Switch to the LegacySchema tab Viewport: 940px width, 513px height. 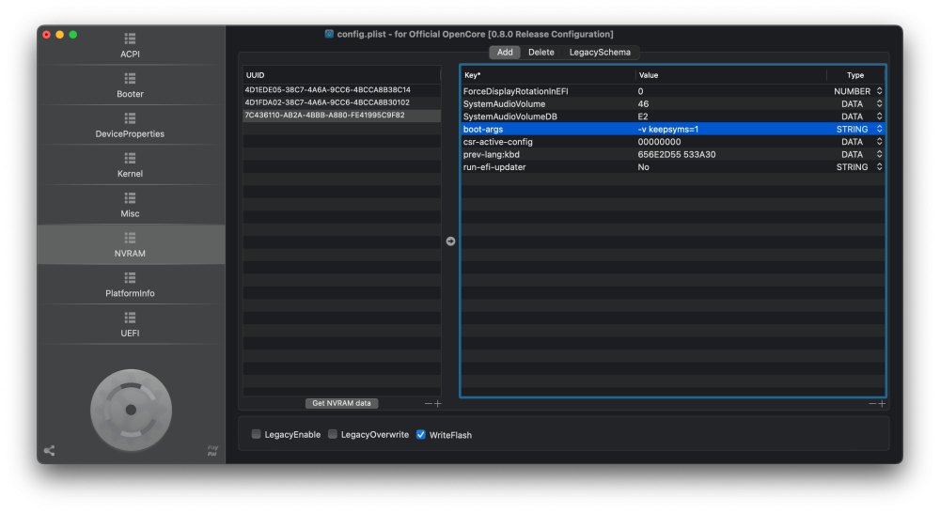pyautogui.click(x=600, y=52)
